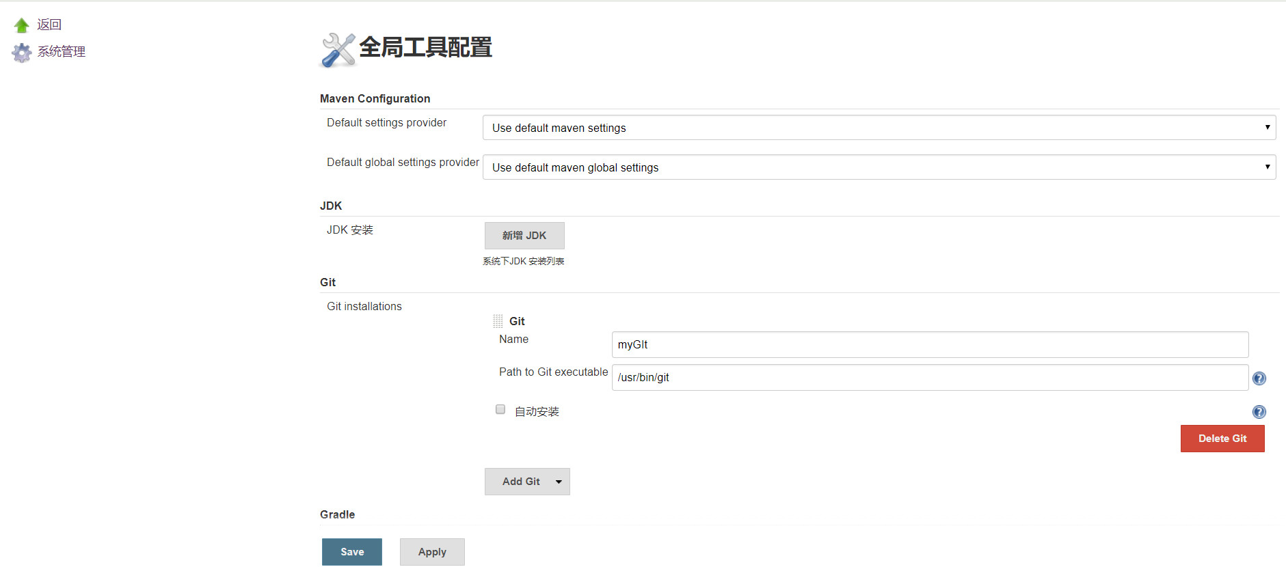Viewport: 1286px width, 567px height.
Task: Click the JDK 安装 label
Action: click(x=350, y=230)
